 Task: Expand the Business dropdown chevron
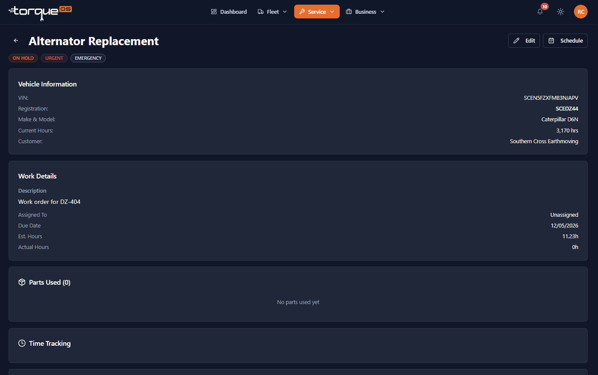coord(383,12)
